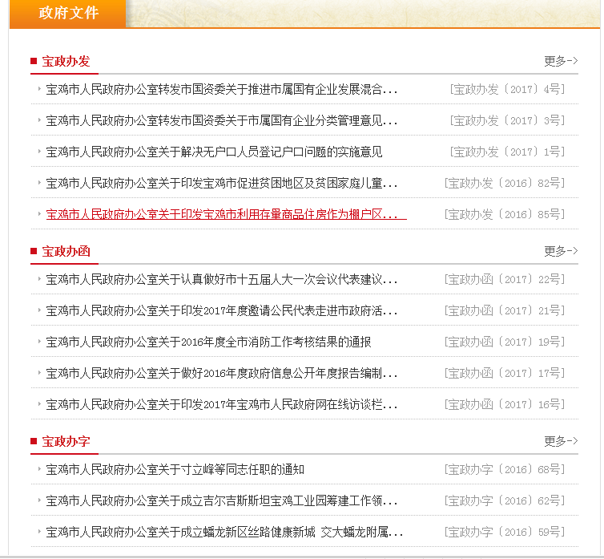
Task: Show more 宝政办发 documents via 更多
Action: 561,61
